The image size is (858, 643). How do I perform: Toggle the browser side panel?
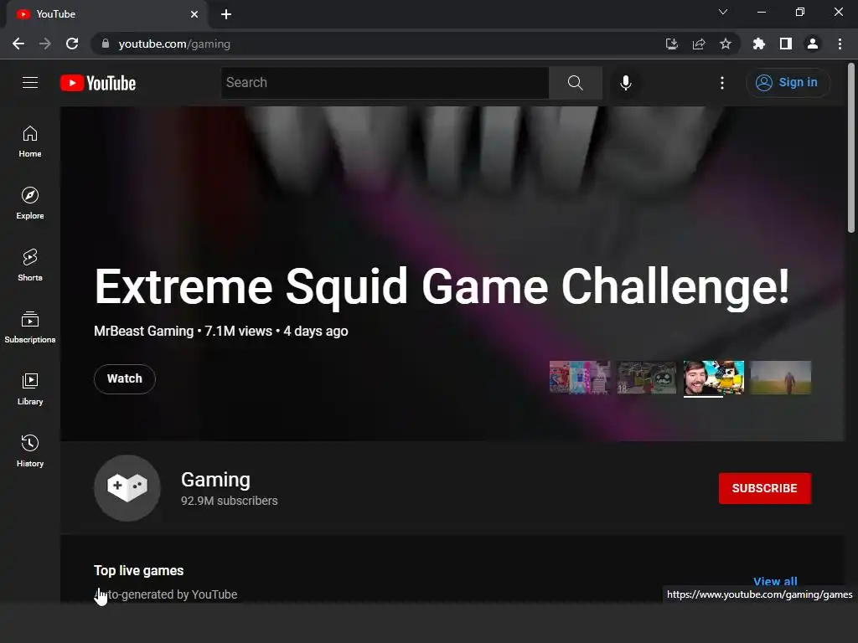[785, 44]
